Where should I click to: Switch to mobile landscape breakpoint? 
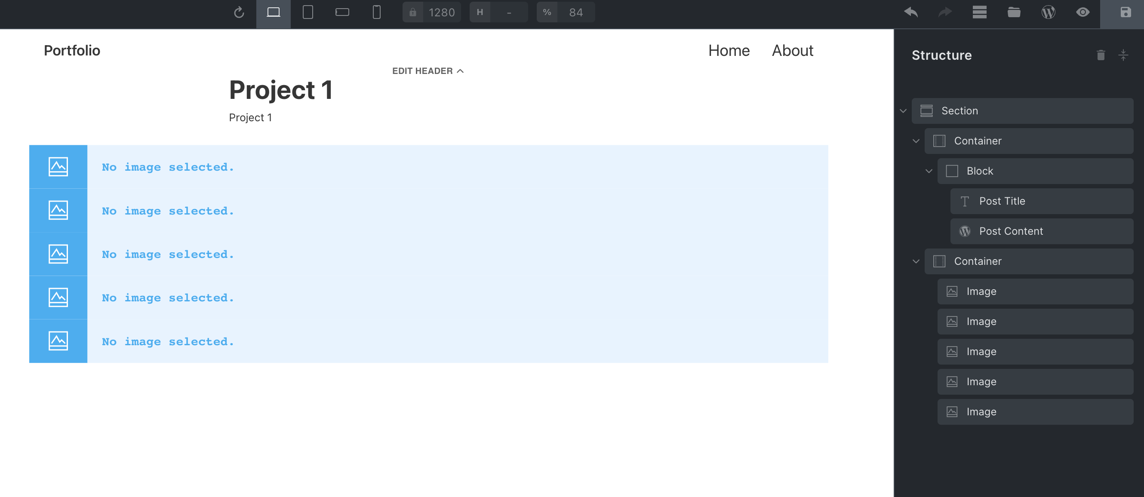[x=342, y=12]
